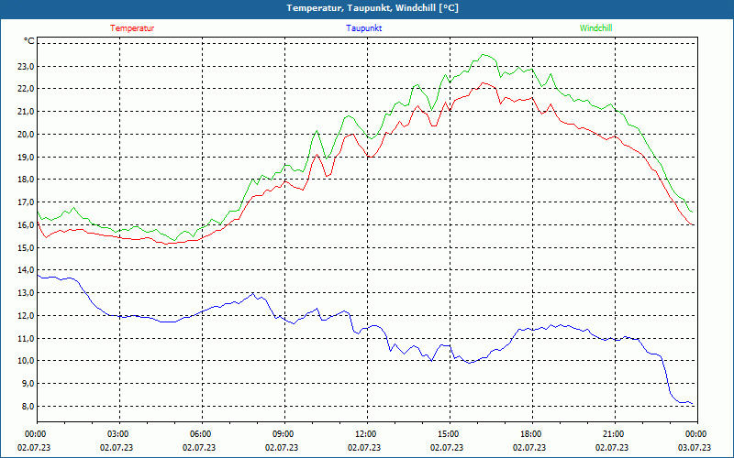
Task: Click the 18,0 y-axis value
Action: [26, 180]
